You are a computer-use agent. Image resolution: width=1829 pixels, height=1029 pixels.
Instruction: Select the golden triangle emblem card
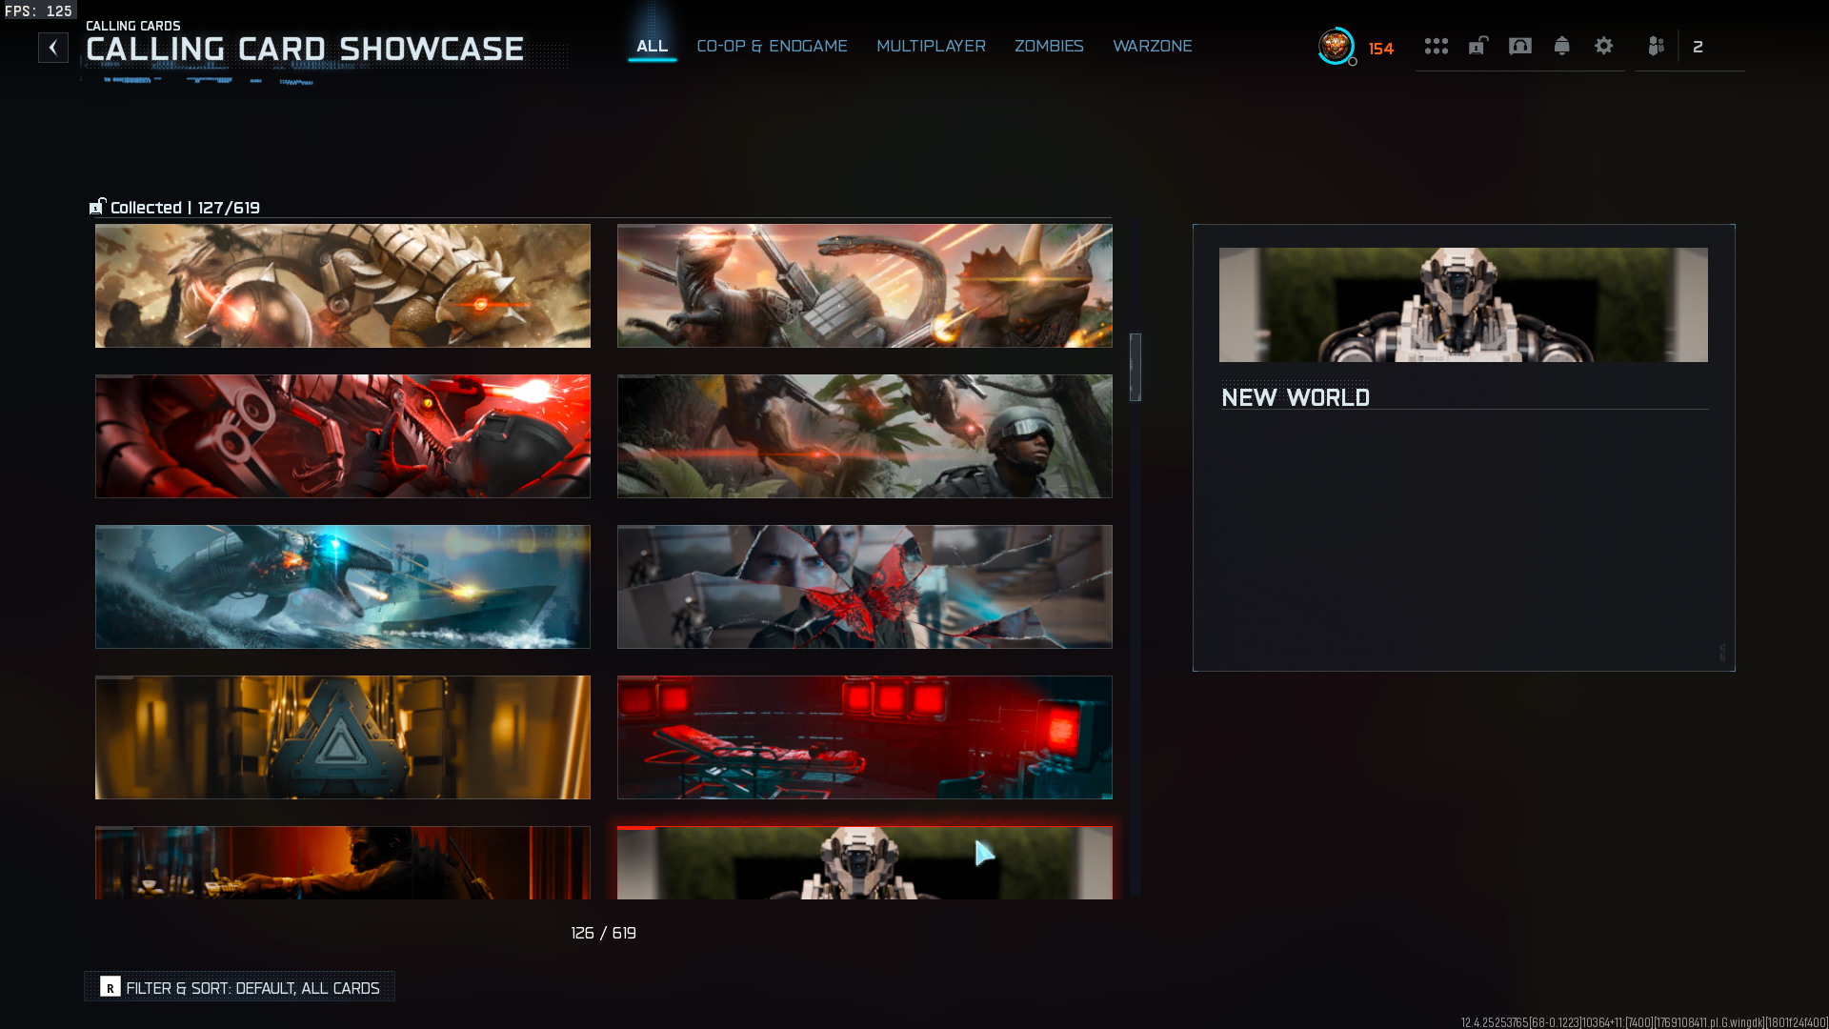(343, 737)
